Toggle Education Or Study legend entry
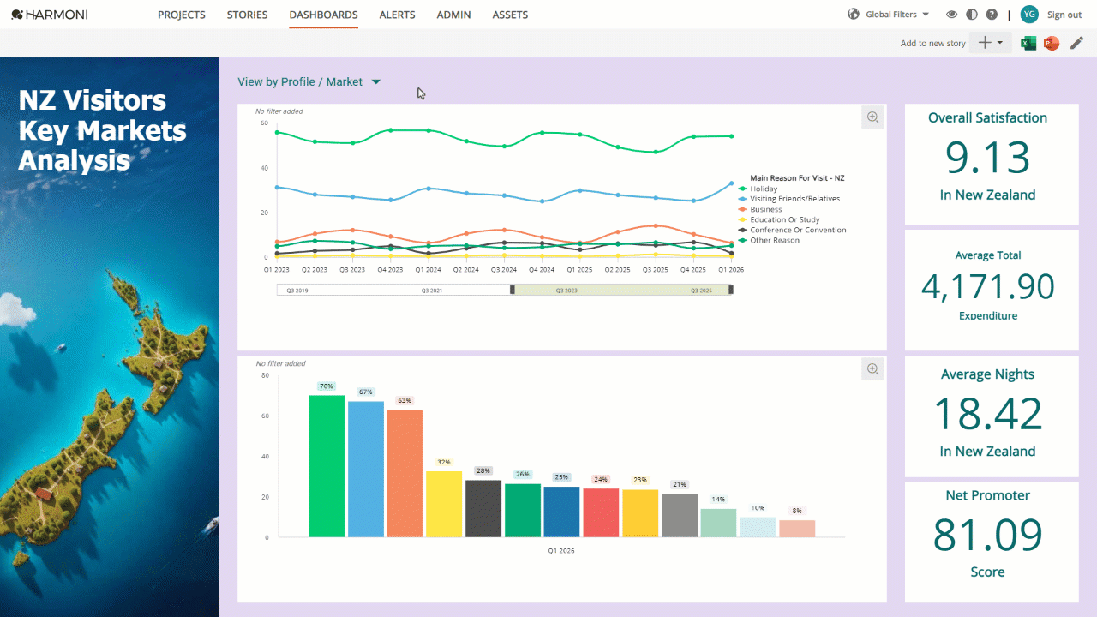 coord(779,219)
